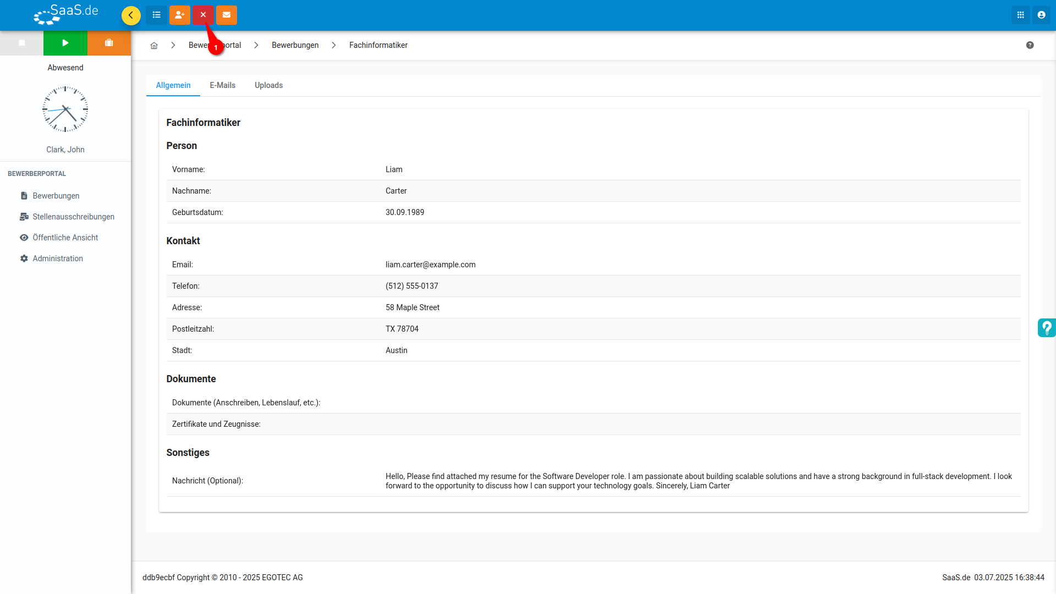The image size is (1056, 594).
Task: Click the copyright EGOTEC AG footer text
Action: tap(223, 577)
